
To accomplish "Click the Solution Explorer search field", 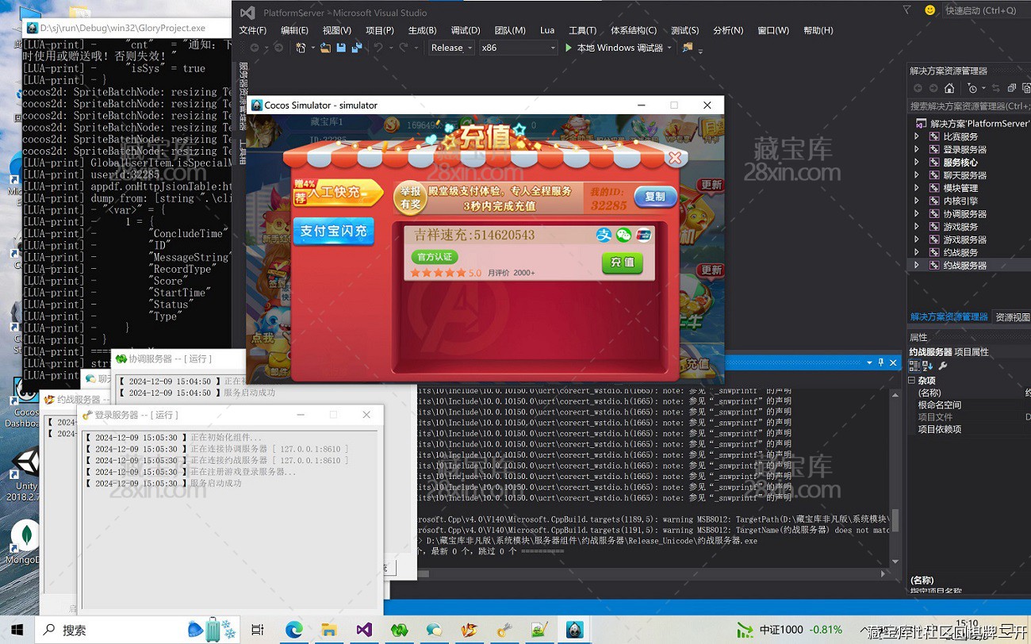I will (968, 105).
